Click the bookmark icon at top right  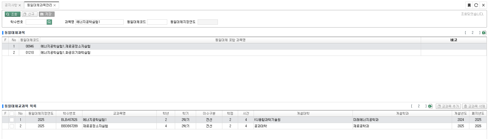click(x=469, y=5)
